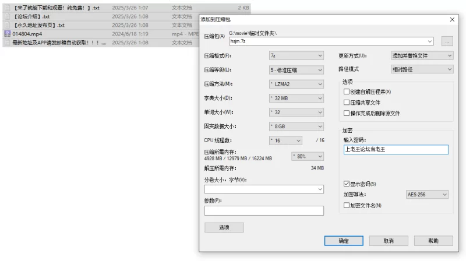Open the 选项 button at bottom left
The height and width of the screenshot is (264, 466).
click(x=224, y=227)
